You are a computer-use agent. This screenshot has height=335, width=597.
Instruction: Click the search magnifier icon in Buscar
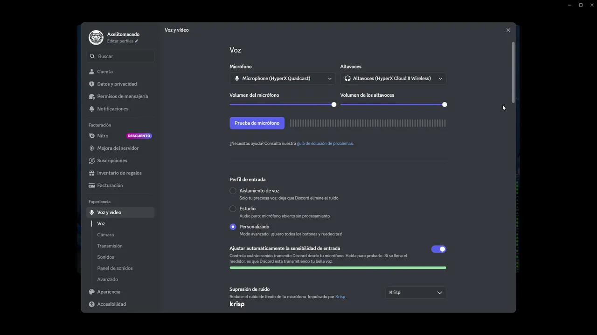[x=92, y=56]
